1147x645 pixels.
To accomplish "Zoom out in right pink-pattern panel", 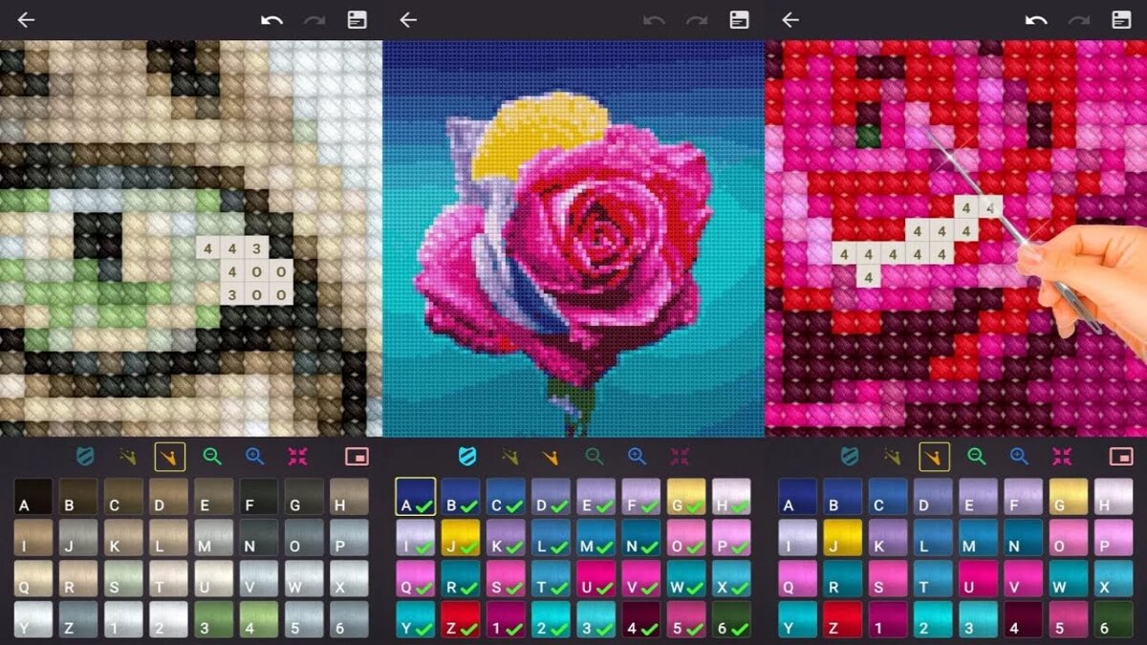I will (977, 457).
